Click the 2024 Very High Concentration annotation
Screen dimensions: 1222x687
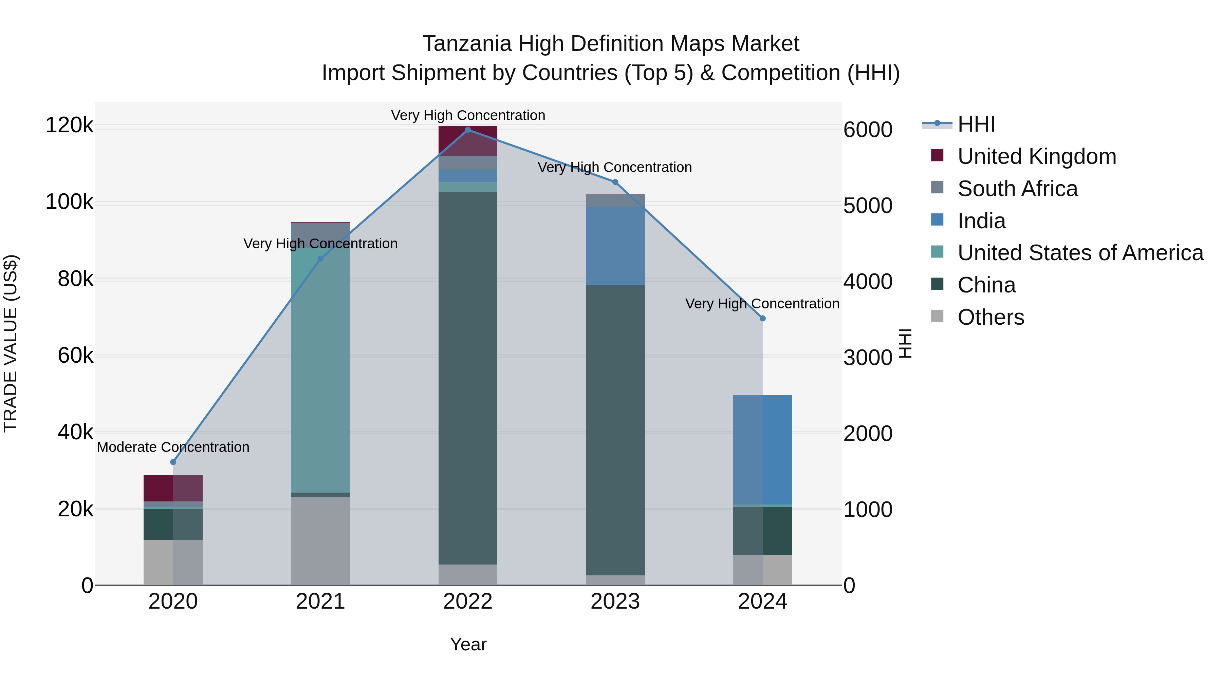[x=762, y=303]
